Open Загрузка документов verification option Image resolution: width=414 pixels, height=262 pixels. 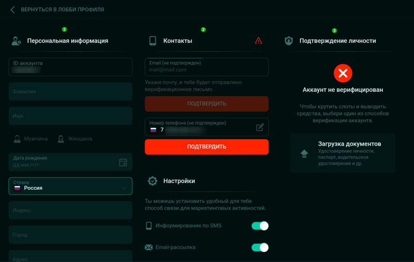click(343, 153)
